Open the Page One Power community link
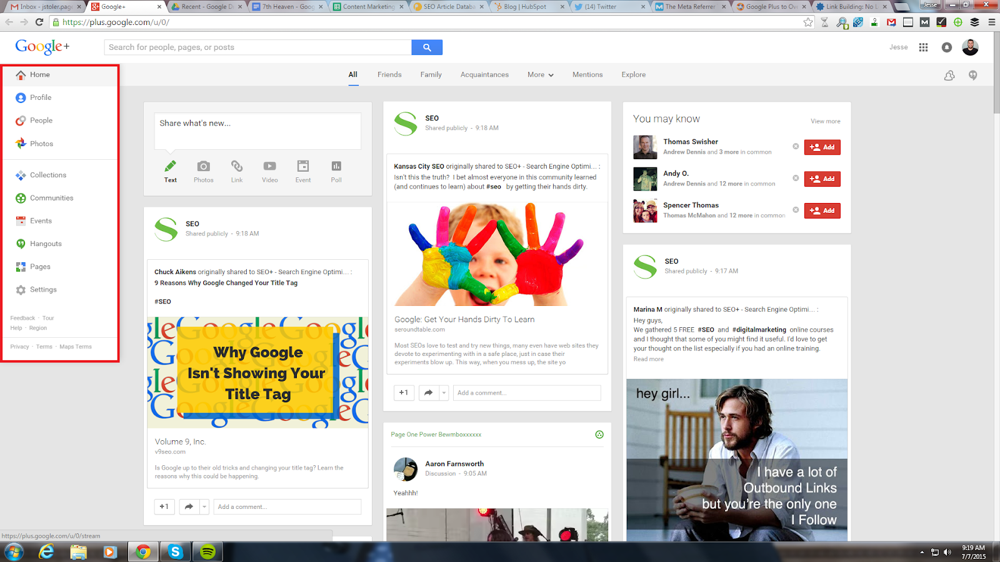This screenshot has width=1000, height=562. coord(436,435)
